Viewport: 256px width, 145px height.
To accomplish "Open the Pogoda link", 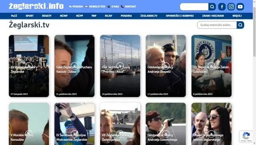I will pos(76,6).
